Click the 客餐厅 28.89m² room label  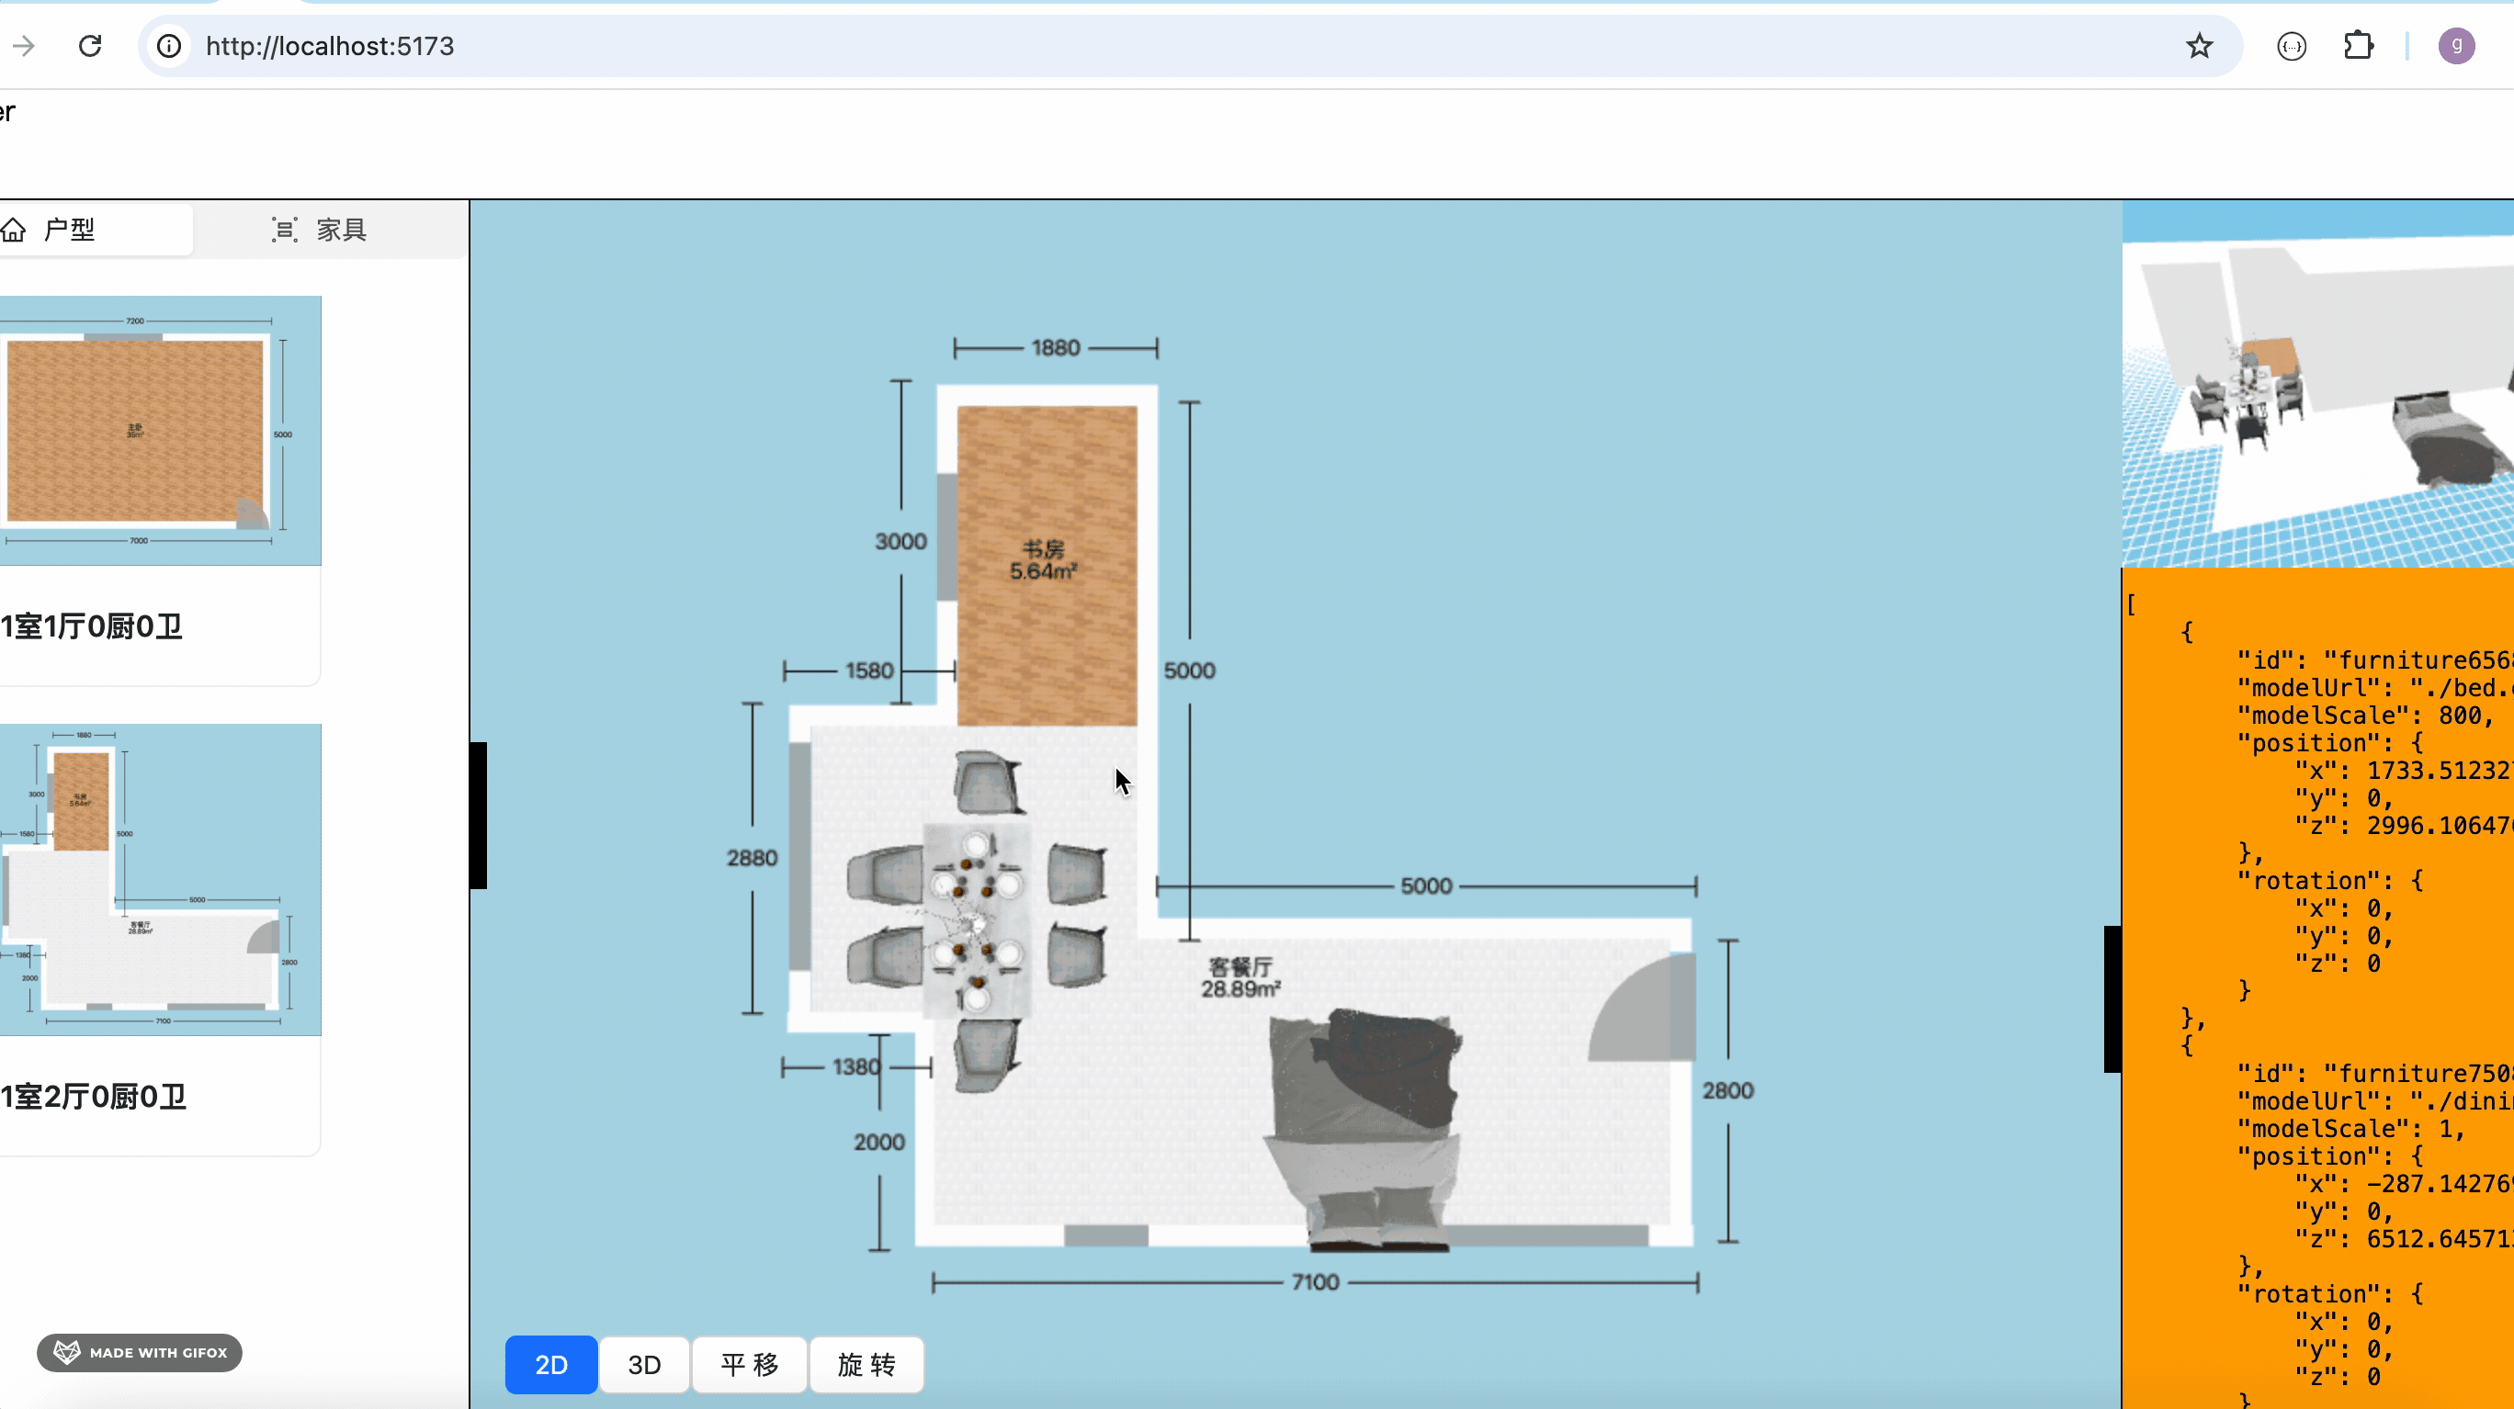point(1240,977)
